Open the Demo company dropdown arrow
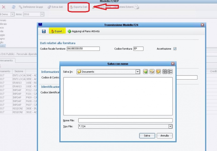This screenshot has width=217, height=151. 12,14
